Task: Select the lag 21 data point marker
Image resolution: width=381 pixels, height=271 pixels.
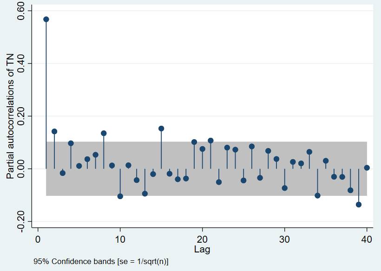Action: click(x=210, y=141)
